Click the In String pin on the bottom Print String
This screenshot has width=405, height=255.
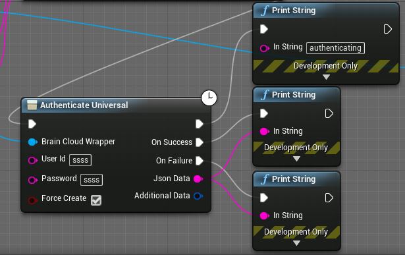(265, 215)
